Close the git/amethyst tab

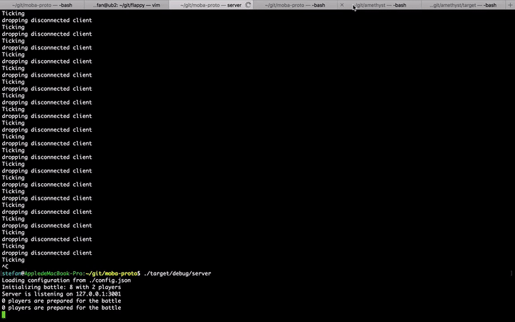pos(342,5)
